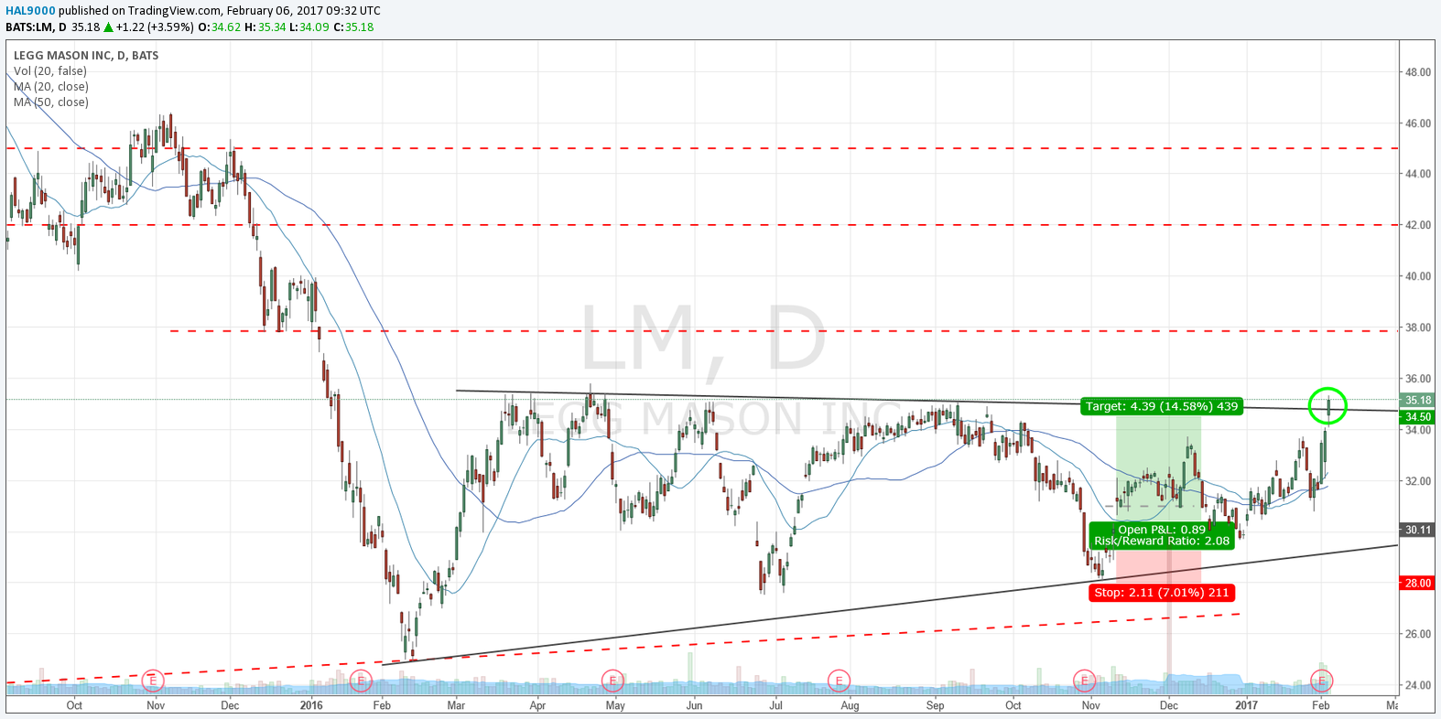Click the green 34.50 price tag
Image resolution: width=1441 pixels, height=719 pixels.
[1418, 417]
